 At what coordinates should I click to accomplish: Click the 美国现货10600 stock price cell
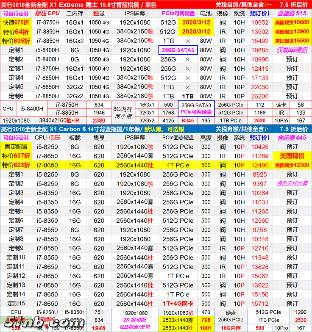(292, 22)
